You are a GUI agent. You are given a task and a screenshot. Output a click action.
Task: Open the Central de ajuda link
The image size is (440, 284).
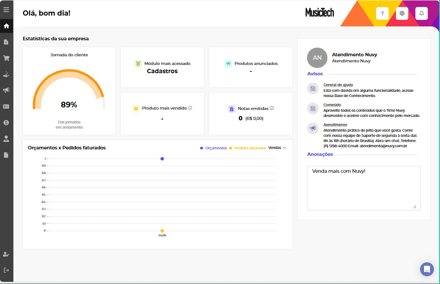point(338,85)
